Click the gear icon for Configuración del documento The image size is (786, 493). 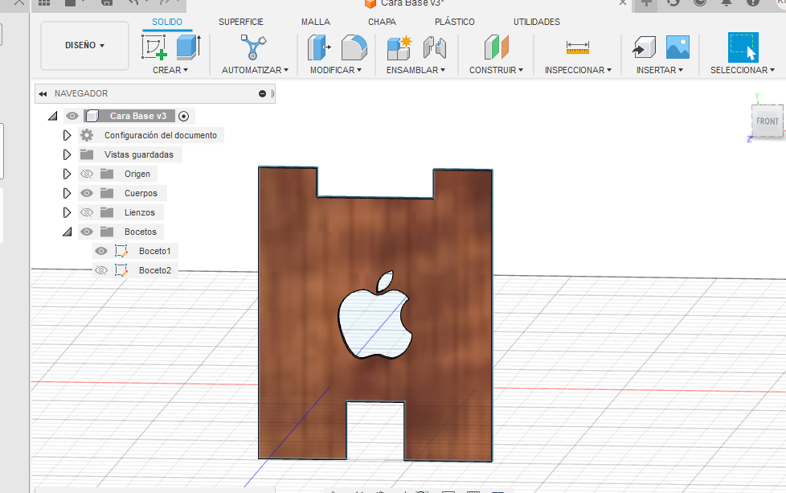pyautogui.click(x=87, y=135)
